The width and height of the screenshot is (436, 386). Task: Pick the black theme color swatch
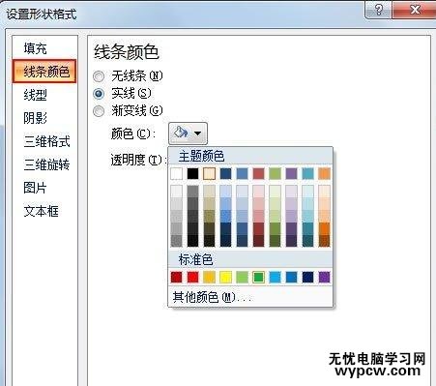pos(192,173)
